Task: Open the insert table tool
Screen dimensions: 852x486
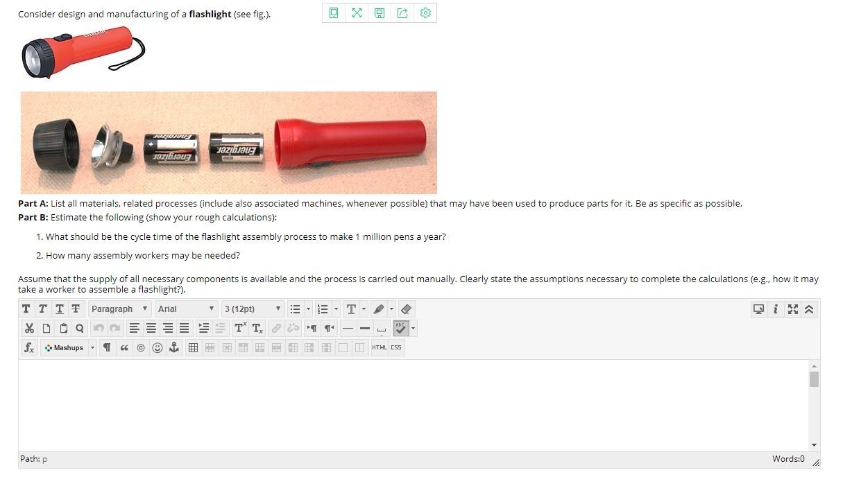Action: tap(193, 347)
